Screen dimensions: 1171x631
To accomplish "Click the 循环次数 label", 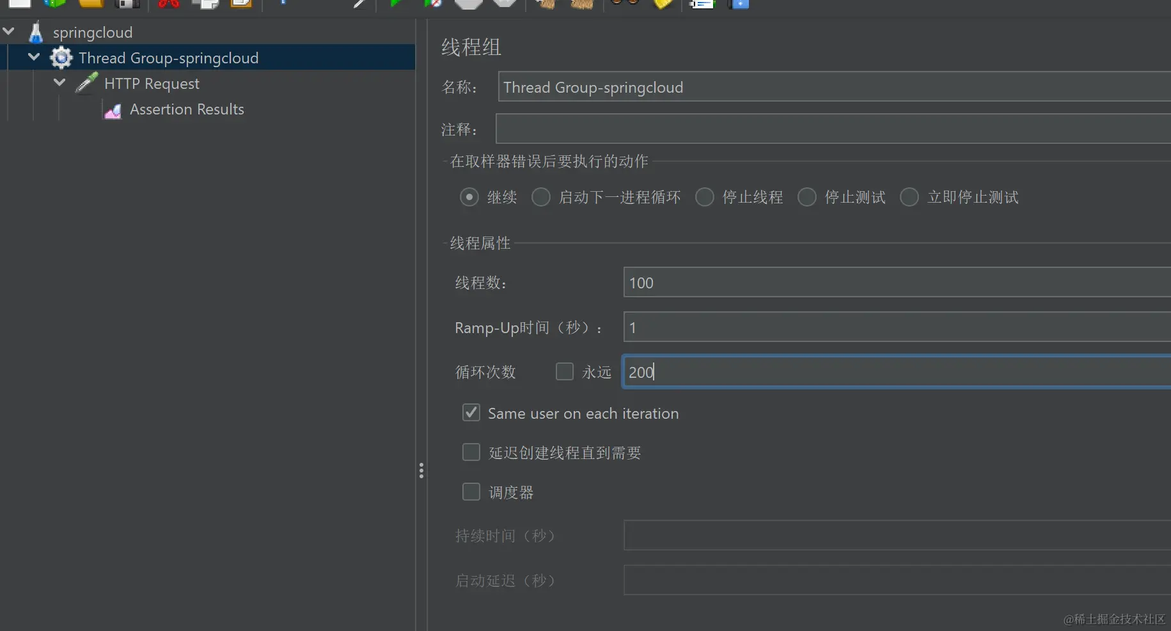I will 485,372.
